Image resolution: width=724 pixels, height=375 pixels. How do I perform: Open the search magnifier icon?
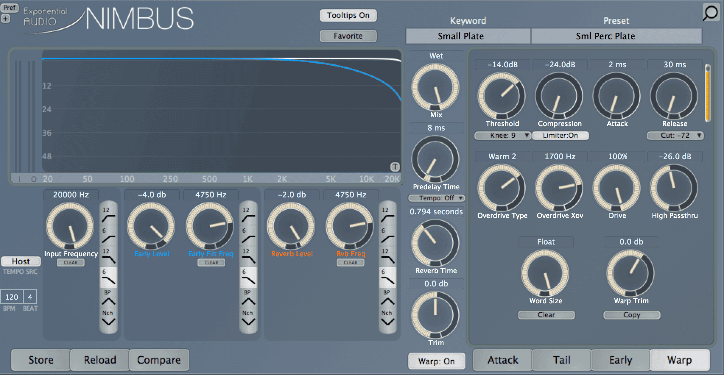711,12
